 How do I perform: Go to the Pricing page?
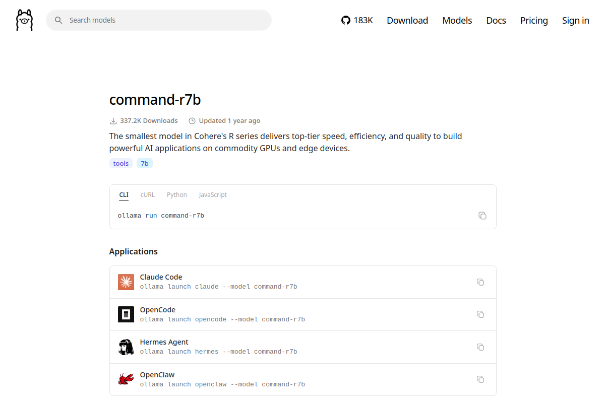(534, 20)
